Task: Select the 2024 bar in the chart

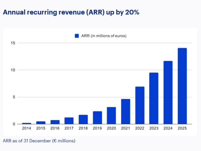Action: tap(168, 93)
